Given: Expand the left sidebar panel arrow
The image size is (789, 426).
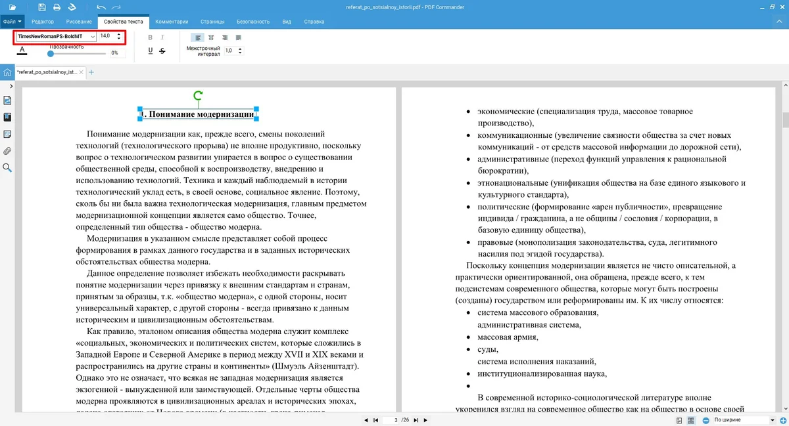Looking at the screenshot, I should coord(12,87).
